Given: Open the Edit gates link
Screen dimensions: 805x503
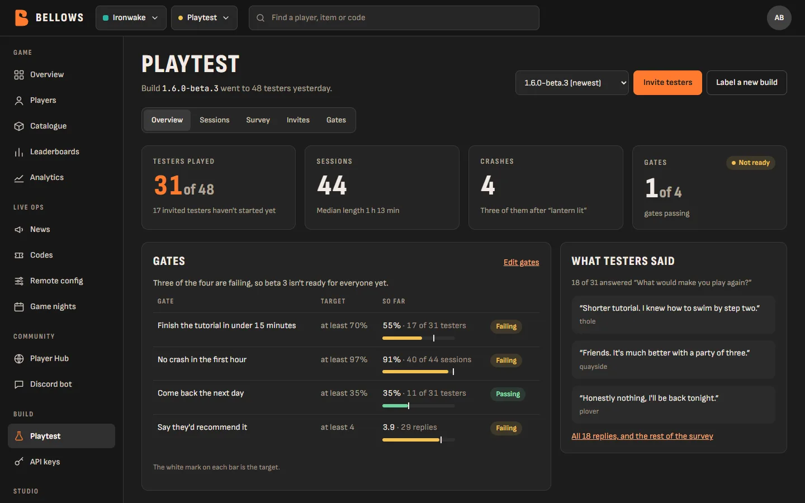Looking at the screenshot, I should point(522,262).
